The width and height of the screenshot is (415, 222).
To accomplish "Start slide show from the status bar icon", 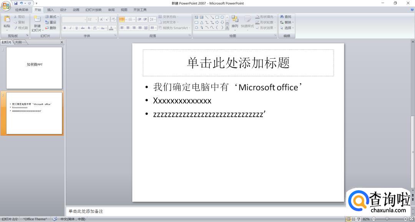I will point(359,219).
